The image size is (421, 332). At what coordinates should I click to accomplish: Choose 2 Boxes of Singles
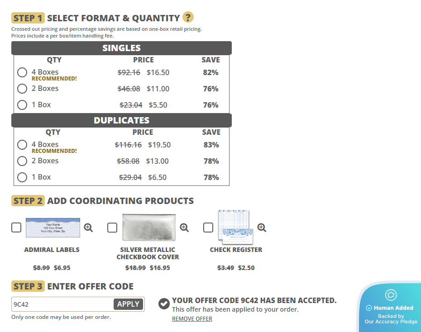click(x=22, y=89)
